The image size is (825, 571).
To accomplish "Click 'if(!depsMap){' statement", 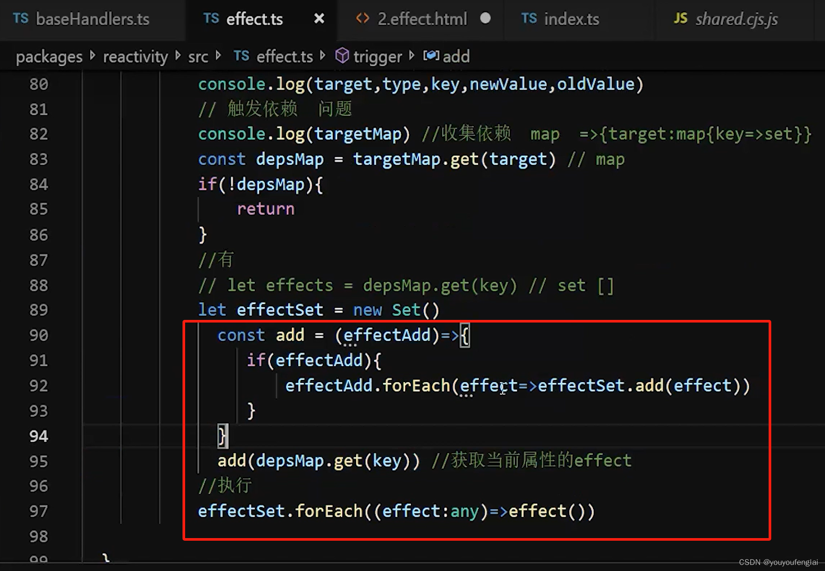I will [261, 184].
